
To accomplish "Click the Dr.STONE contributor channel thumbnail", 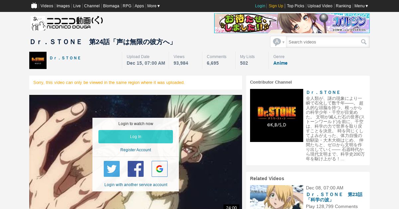I will (277, 115).
